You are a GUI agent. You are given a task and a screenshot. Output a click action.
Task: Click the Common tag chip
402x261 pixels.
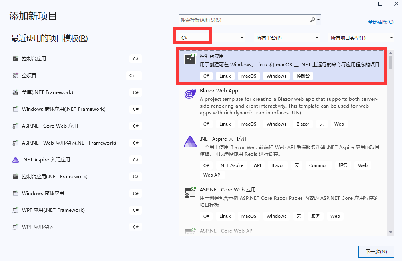[318, 165]
